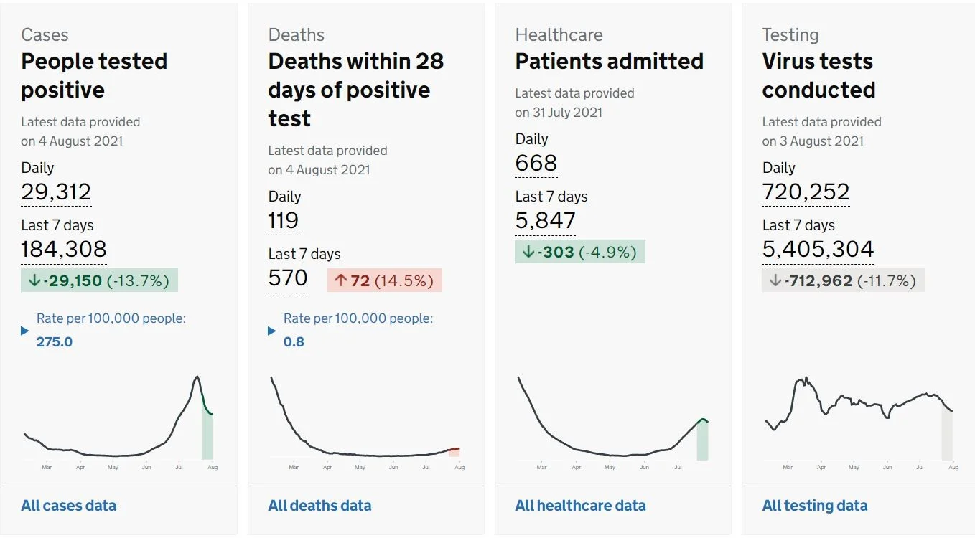Viewport: 975px width, 538px height.
Task: Select last 7 days cases 184,308
Action: [x=64, y=250]
